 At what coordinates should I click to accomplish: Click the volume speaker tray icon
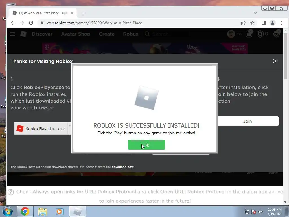pyautogui.click(x=260, y=212)
